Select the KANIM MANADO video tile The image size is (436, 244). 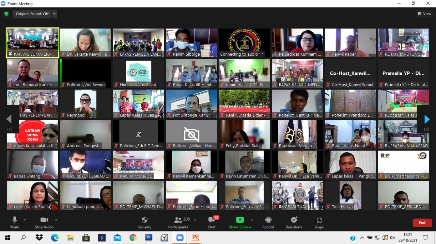138,165
